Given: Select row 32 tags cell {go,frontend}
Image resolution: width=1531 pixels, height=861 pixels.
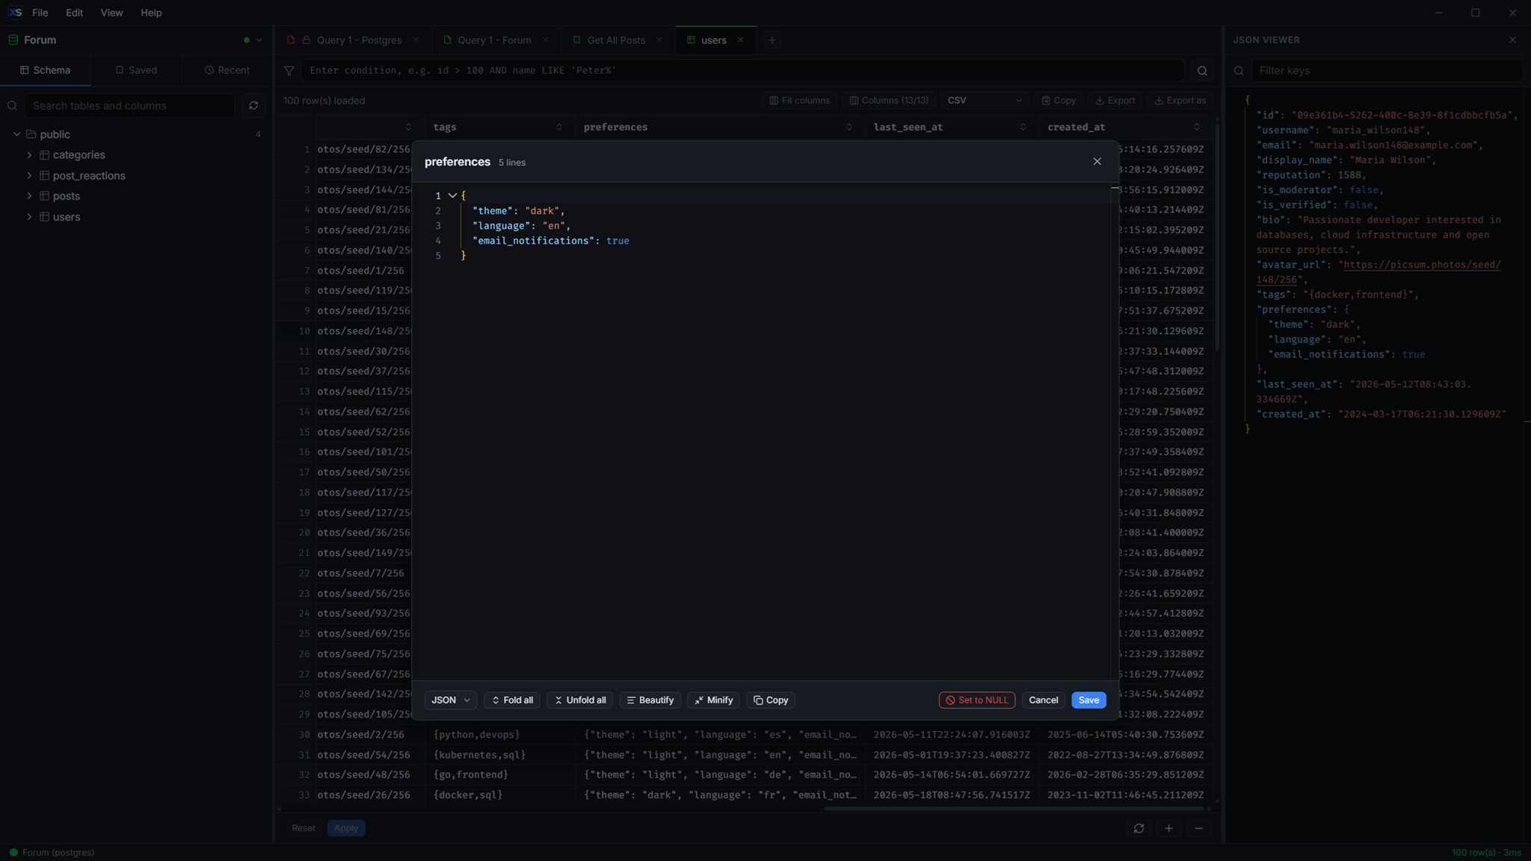Looking at the screenshot, I should click(500, 775).
